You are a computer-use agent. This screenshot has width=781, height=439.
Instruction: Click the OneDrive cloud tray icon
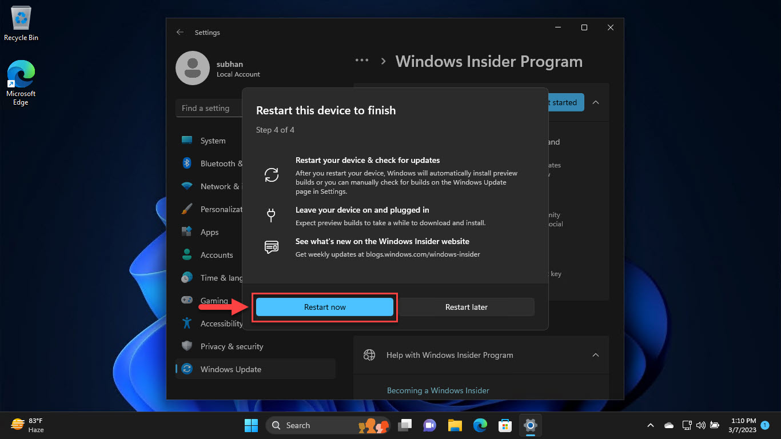click(668, 425)
